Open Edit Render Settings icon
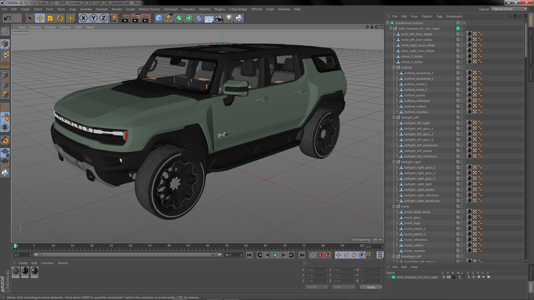534x300 pixels. click(x=146, y=18)
